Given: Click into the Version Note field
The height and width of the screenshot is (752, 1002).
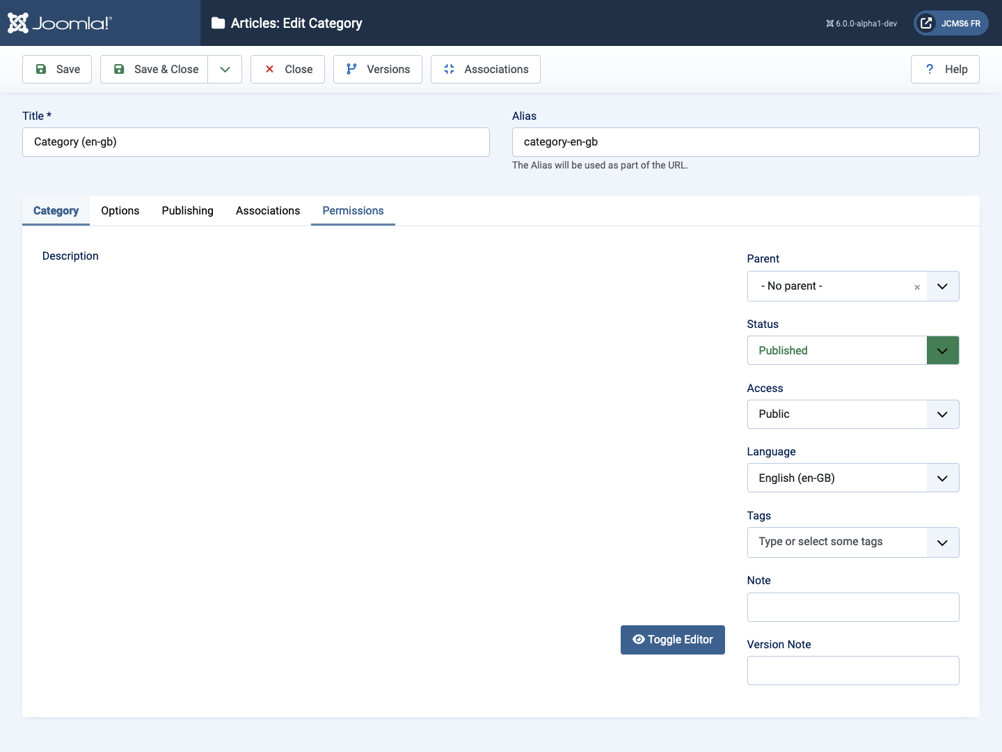Looking at the screenshot, I should pyautogui.click(x=853, y=671).
